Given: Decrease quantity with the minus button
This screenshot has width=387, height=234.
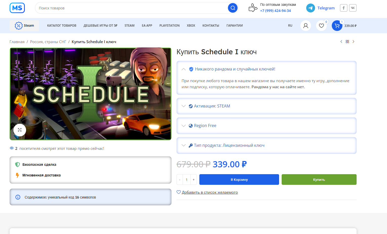Looking at the screenshot, I should coord(180,179).
